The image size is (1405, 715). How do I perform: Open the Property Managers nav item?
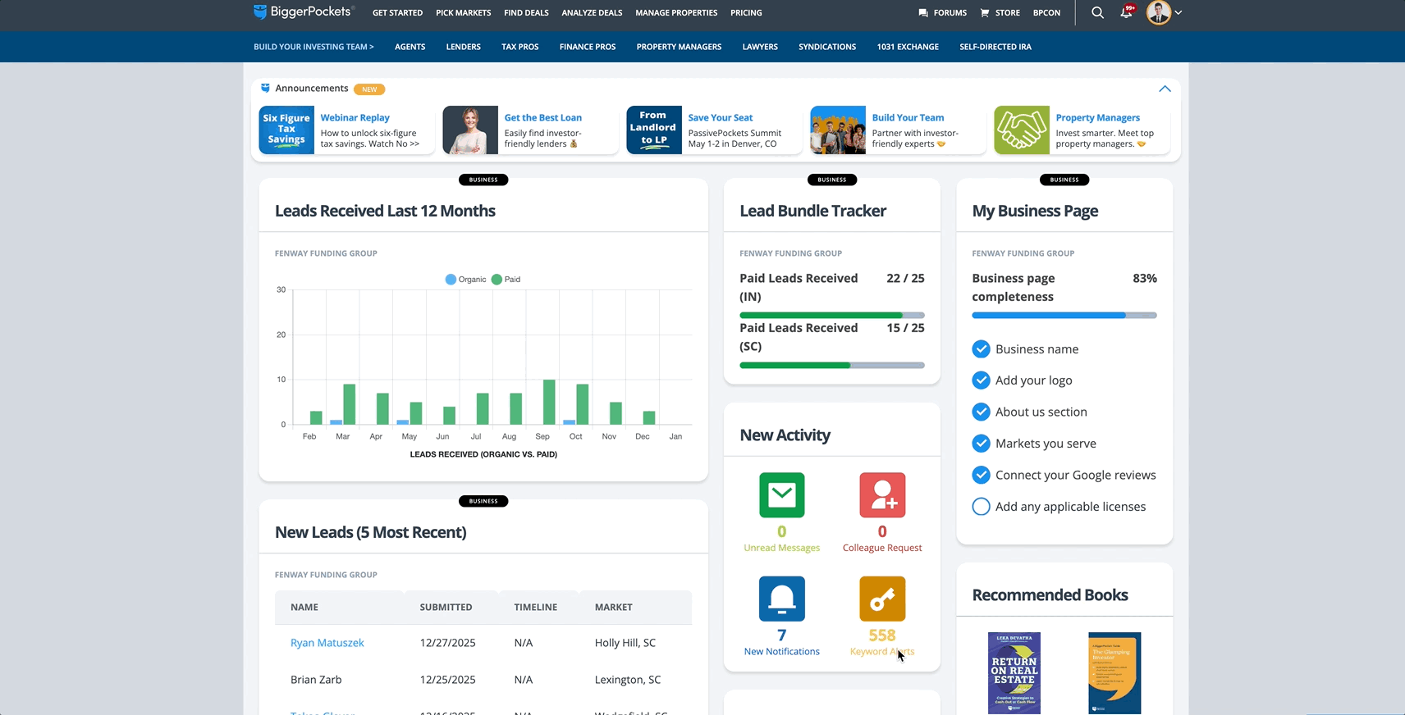pyautogui.click(x=679, y=47)
